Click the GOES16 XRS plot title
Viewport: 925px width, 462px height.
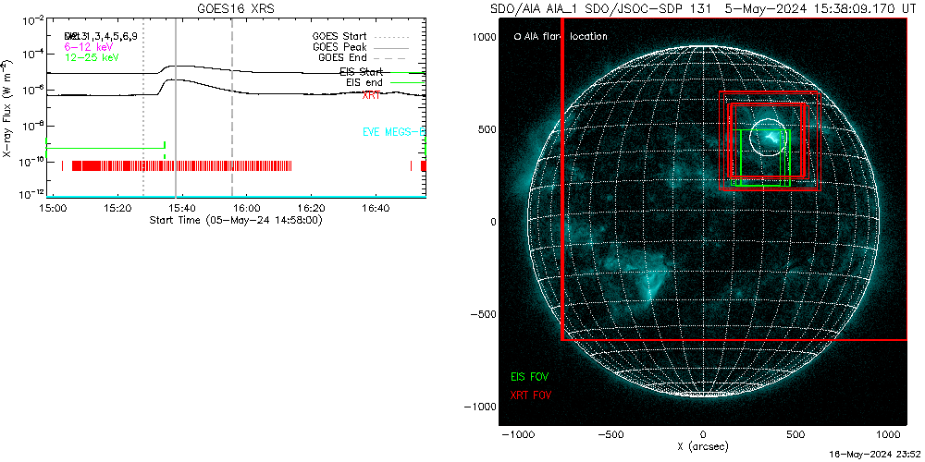coord(235,10)
